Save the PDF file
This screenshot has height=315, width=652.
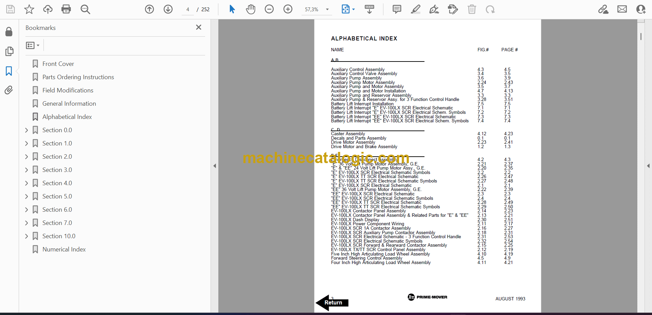tap(11, 9)
